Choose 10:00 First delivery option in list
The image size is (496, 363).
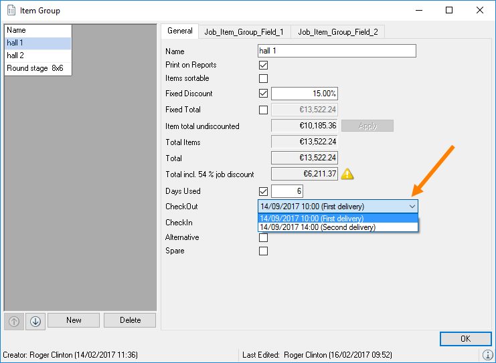312,219
